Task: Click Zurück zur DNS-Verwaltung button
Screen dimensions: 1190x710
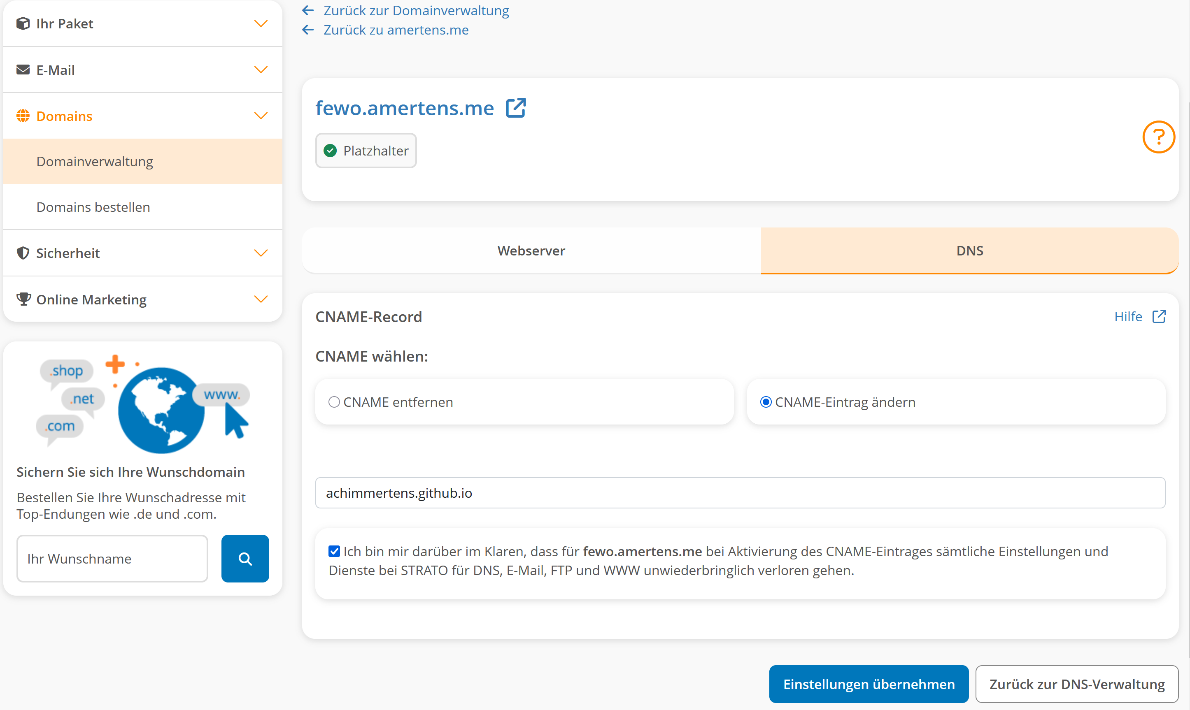Action: (x=1077, y=684)
